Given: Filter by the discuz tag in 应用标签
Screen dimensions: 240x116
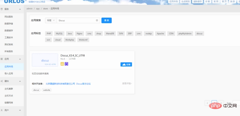Looking at the screenshot, I should point(200,34).
